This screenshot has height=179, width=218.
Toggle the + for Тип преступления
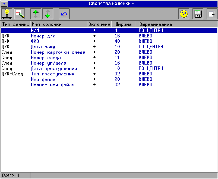coord(94,73)
